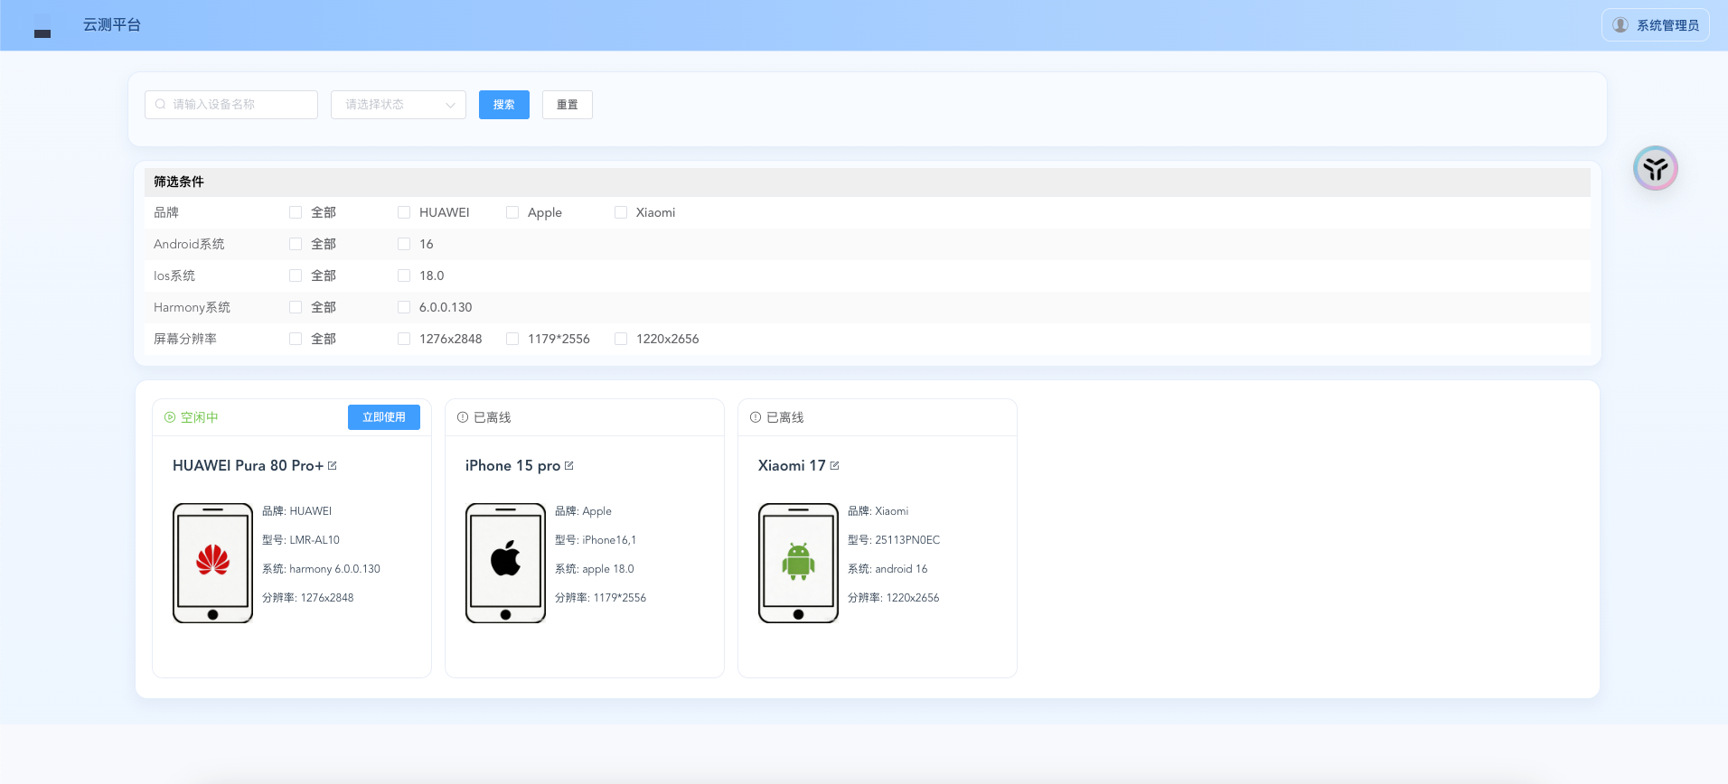This screenshot has height=784, width=1728.
Task: Click the 型号: 25113PN0EC text
Action: coord(894,540)
